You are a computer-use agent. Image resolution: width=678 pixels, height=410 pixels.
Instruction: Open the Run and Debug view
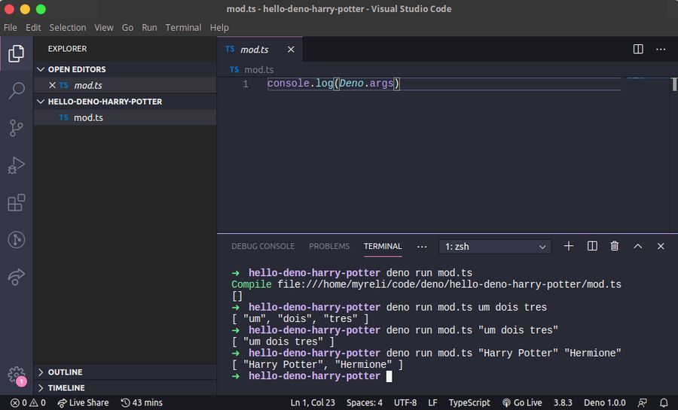[x=16, y=166]
